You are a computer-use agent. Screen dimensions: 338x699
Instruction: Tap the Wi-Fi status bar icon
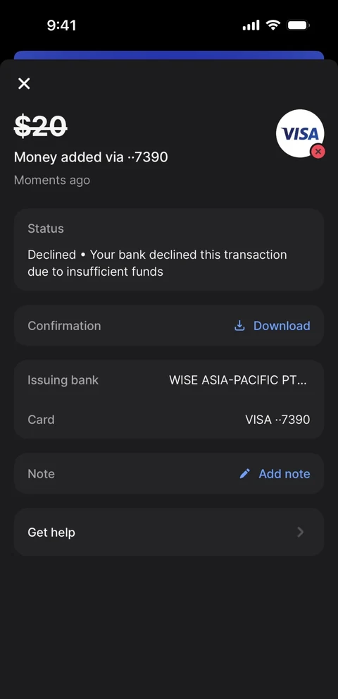[x=273, y=25]
